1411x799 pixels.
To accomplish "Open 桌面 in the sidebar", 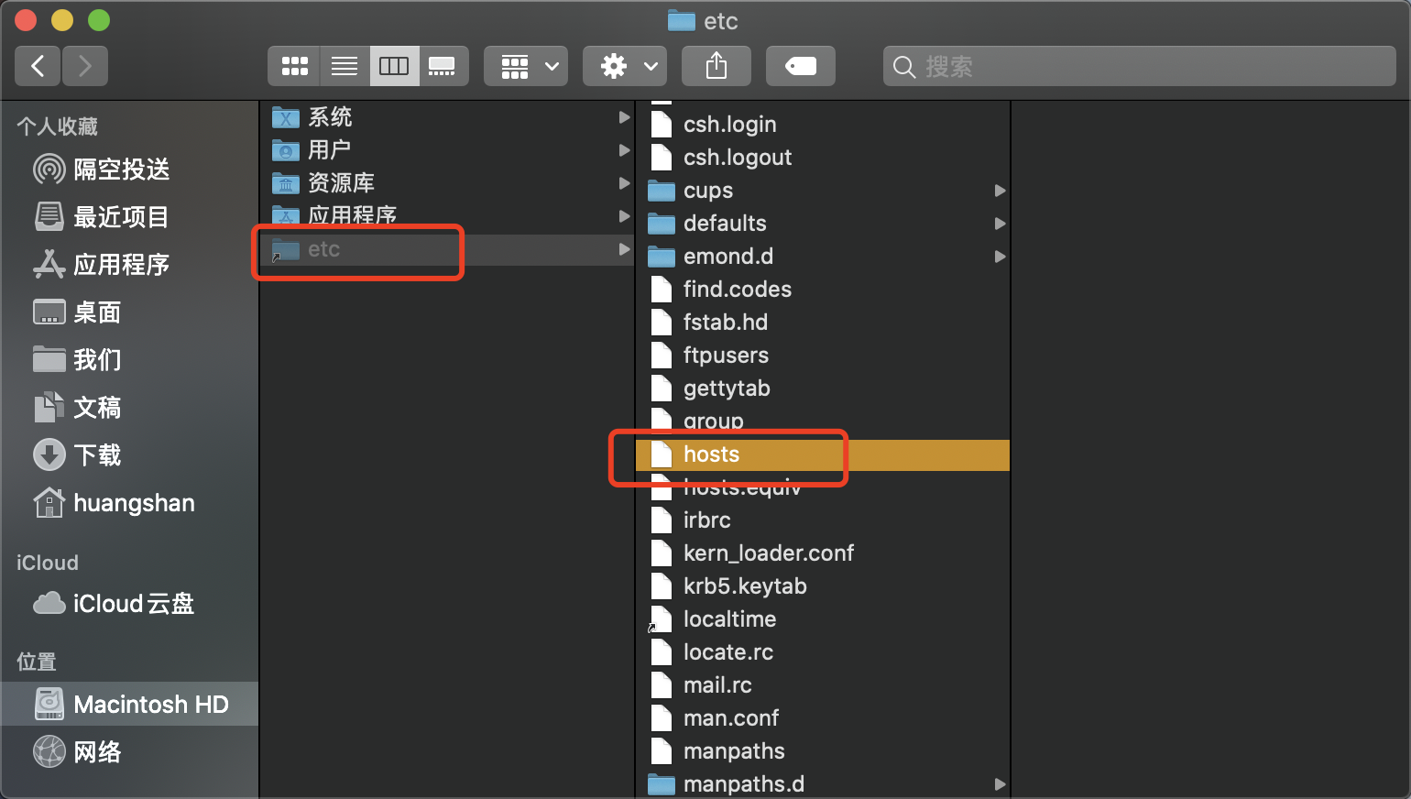I will click(128, 312).
